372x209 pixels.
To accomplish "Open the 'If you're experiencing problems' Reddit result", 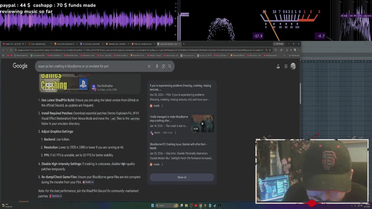I will click(x=180, y=87).
